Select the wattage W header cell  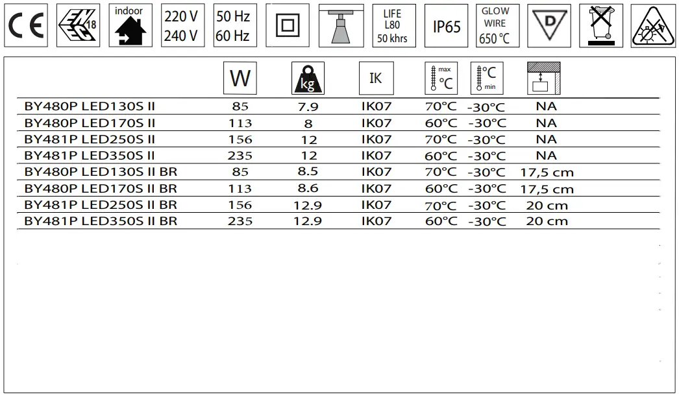pos(239,77)
